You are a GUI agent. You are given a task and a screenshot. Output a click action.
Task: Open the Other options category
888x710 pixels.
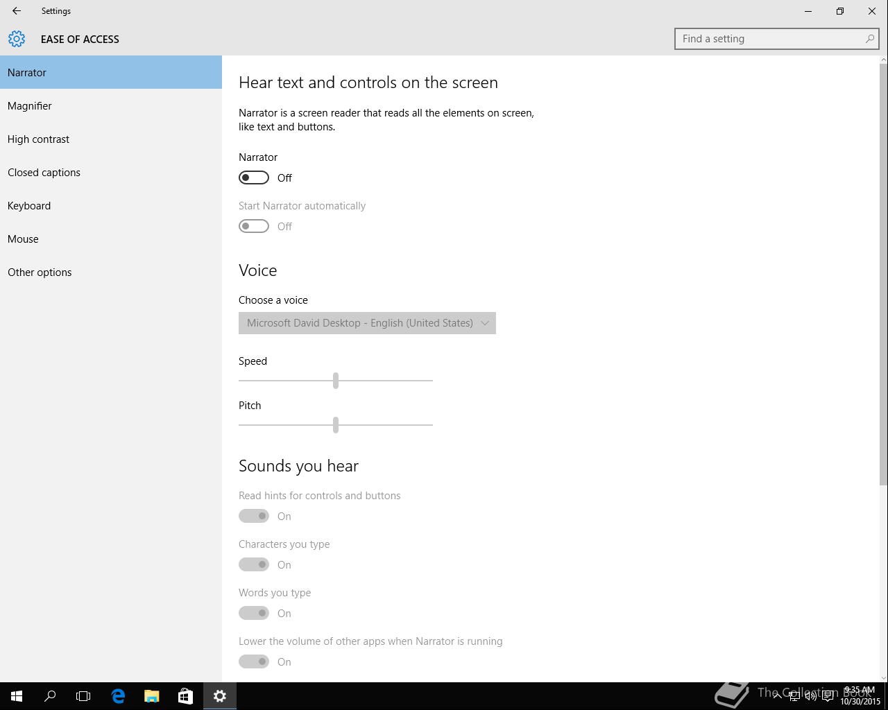tap(111, 272)
